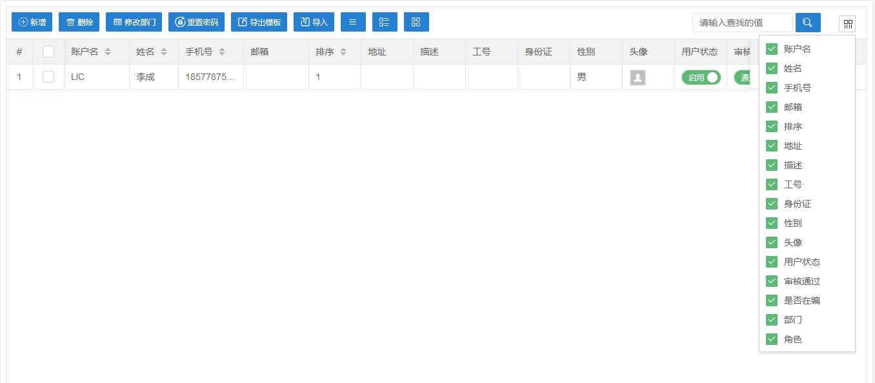Switch to the grid card view icon

click(x=416, y=22)
